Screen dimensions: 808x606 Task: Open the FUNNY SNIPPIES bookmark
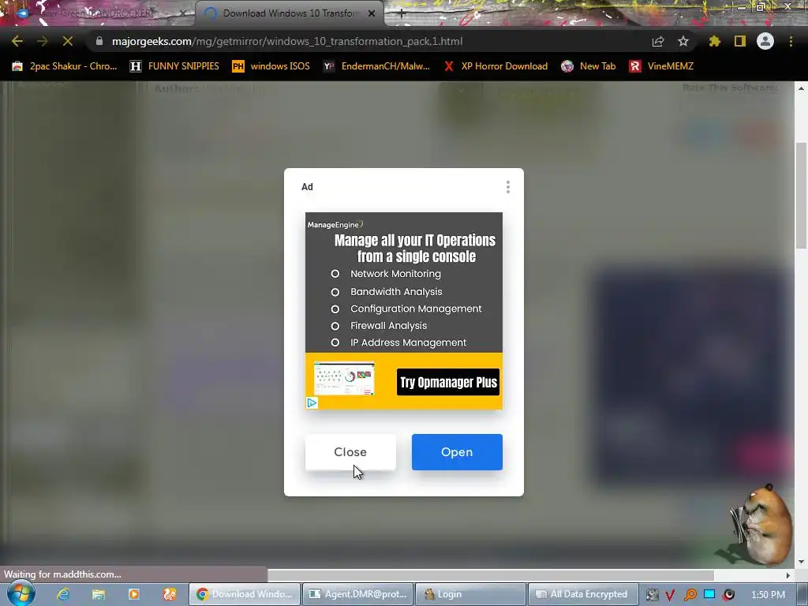point(174,66)
